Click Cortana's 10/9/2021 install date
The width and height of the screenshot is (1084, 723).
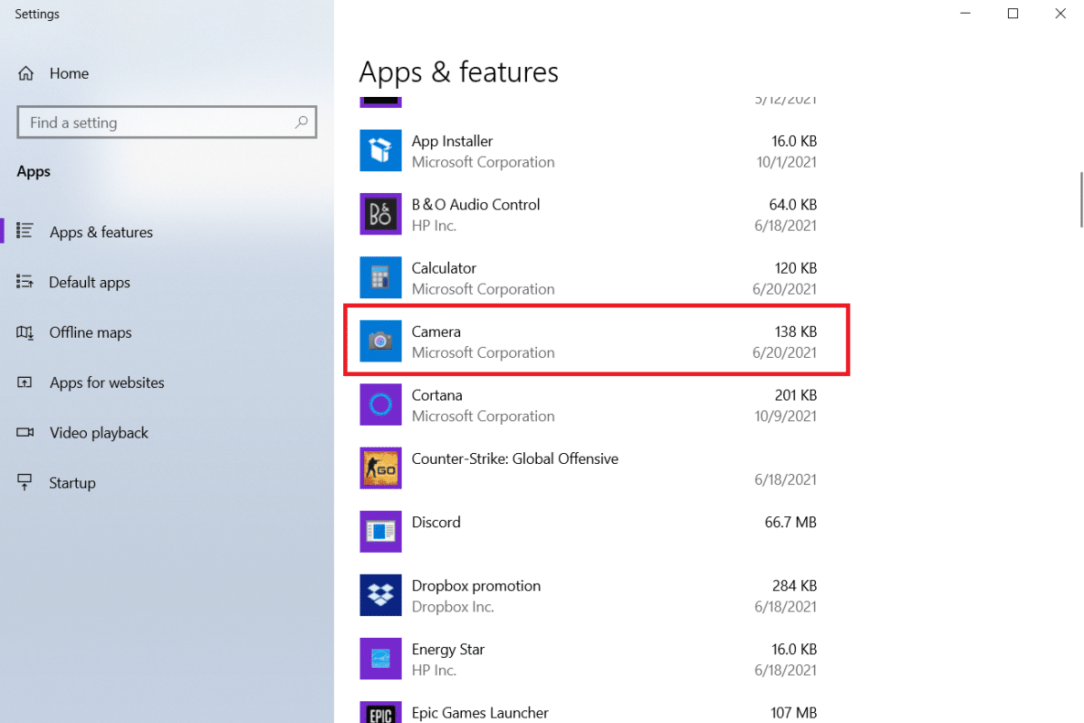tap(785, 417)
